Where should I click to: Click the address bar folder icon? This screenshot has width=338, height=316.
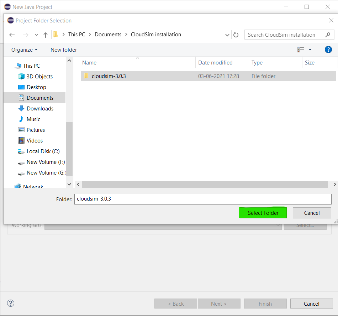tap(56, 34)
